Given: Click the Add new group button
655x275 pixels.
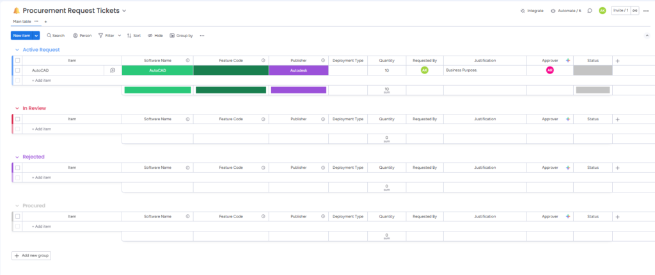Looking at the screenshot, I should point(31,255).
